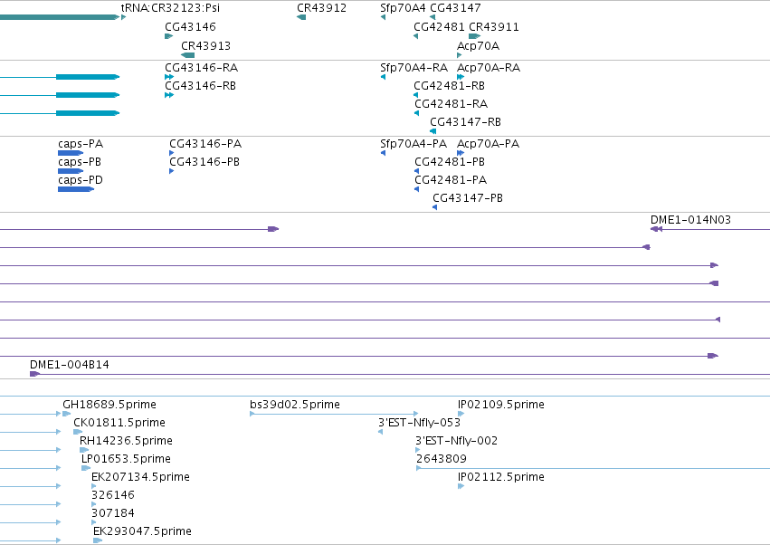Click the CG43146-PA protein label

click(205, 144)
